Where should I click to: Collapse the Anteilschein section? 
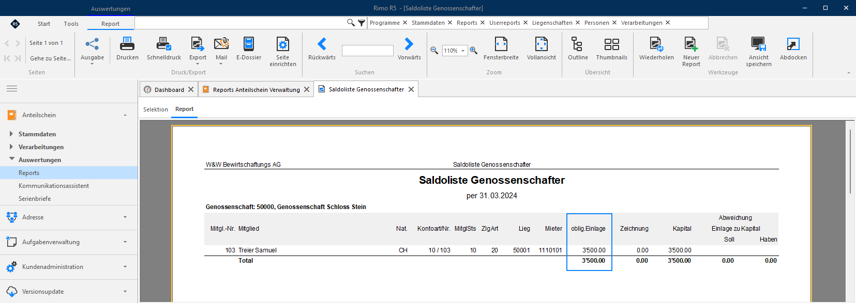click(125, 115)
